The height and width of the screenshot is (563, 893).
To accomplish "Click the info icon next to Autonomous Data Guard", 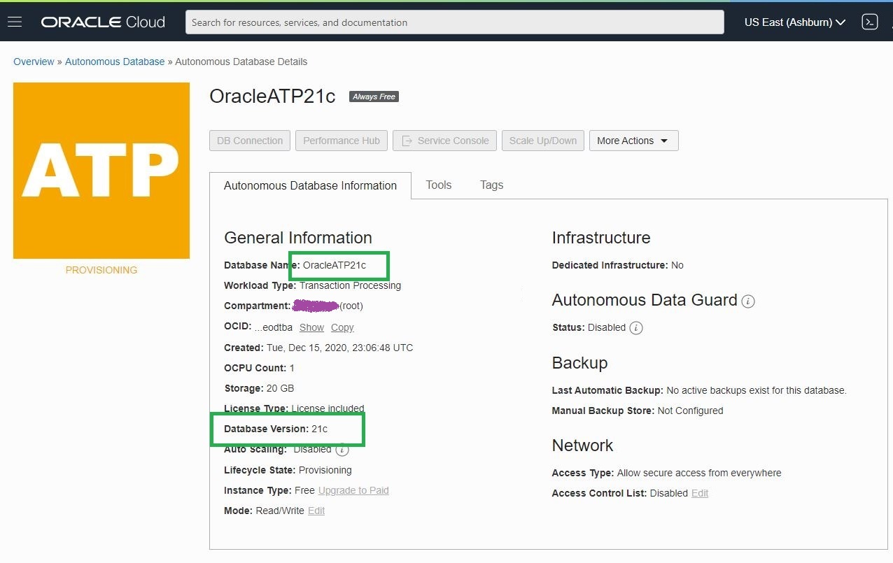I will (x=747, y=301).
